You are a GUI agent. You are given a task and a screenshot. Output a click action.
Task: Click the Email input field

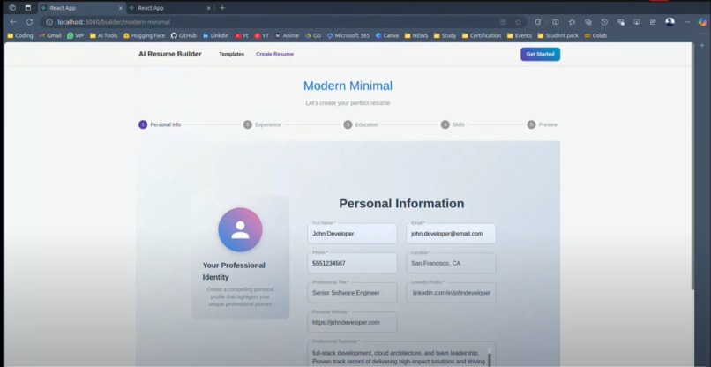[x=451, y=234]
